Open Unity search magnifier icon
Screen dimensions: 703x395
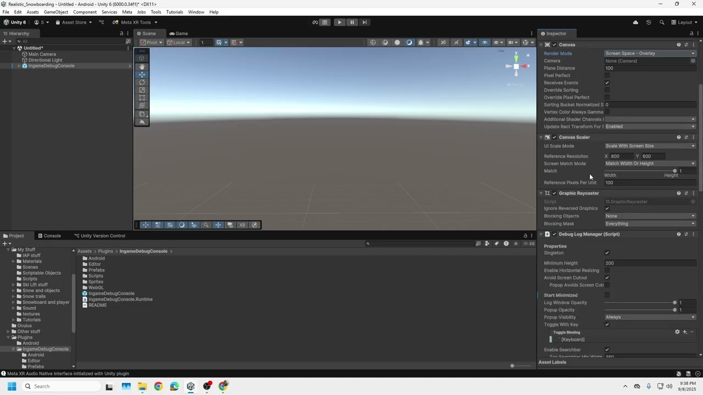point(662,22)
